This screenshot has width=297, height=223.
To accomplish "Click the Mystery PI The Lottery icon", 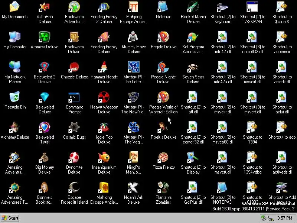I will coord(134,67).
